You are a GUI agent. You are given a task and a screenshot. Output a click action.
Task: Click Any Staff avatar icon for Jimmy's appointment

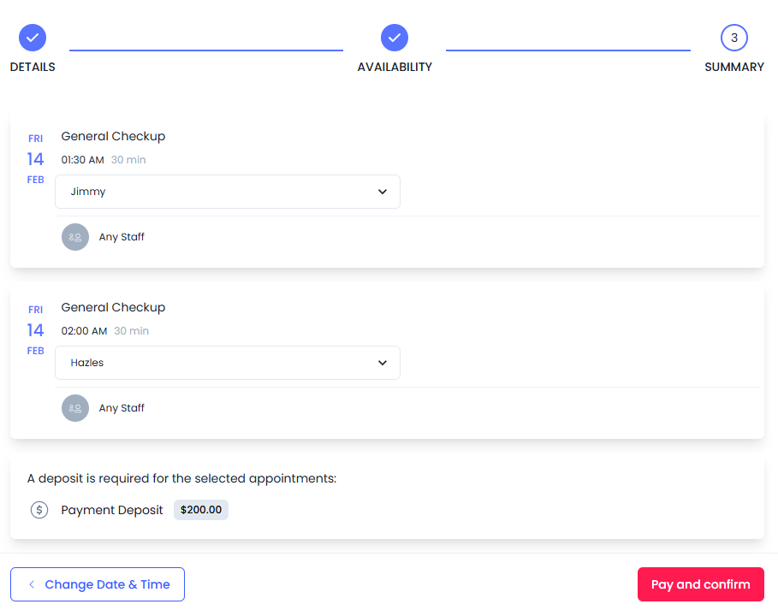click(x=75, y=237)
